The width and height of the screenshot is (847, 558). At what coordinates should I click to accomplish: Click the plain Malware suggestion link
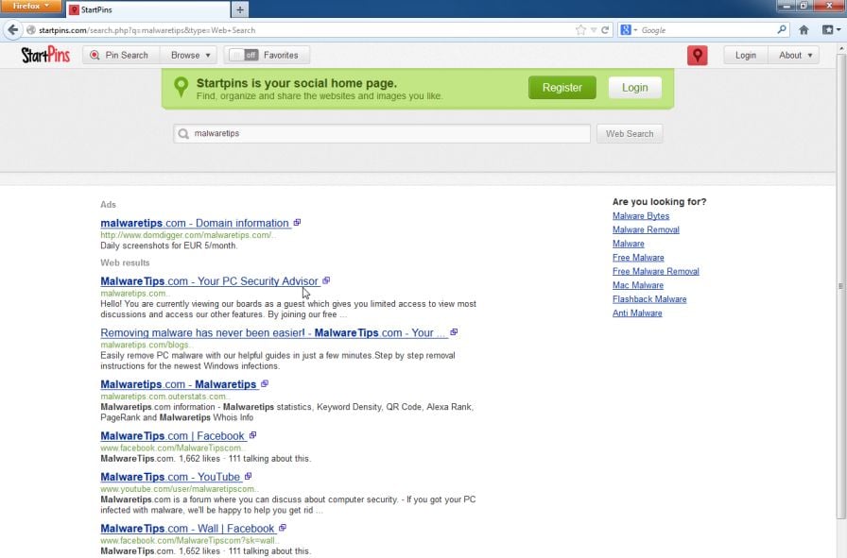[x=629, y=244]
